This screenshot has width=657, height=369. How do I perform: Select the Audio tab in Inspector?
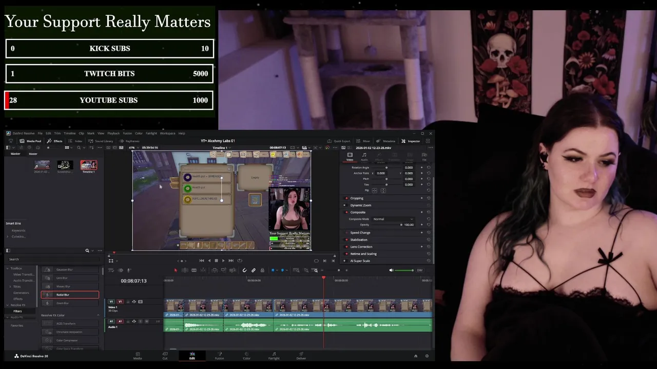pyautogui.click(x=364, y=156)
